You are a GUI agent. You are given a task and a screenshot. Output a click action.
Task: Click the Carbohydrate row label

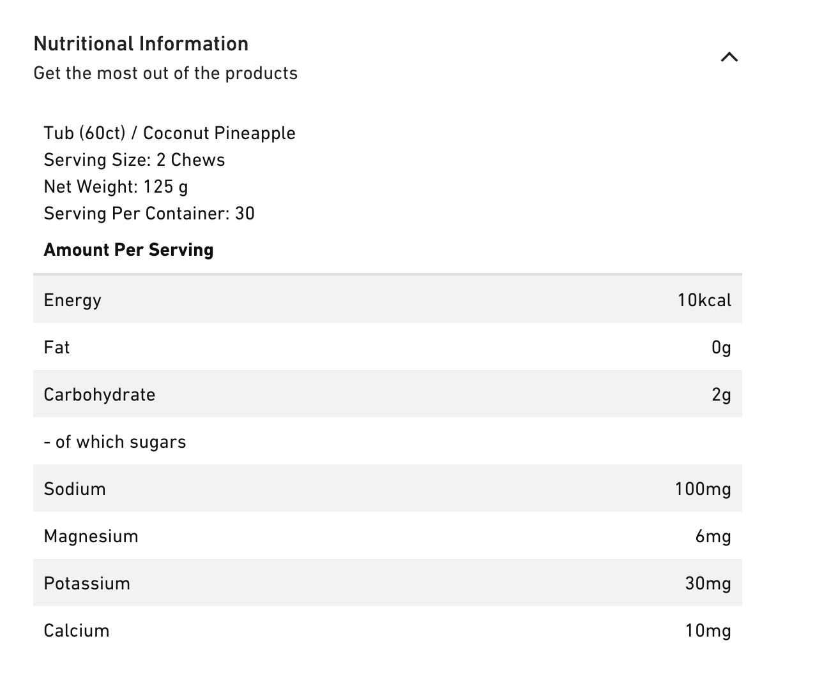99,395
